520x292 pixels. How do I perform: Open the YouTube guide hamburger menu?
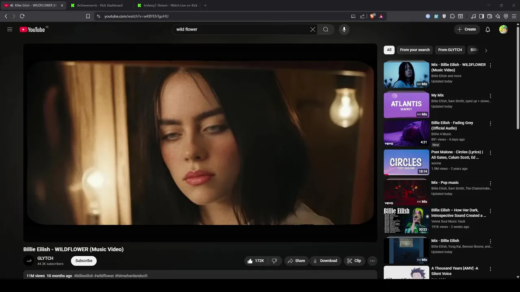click(x=10, y=29)
